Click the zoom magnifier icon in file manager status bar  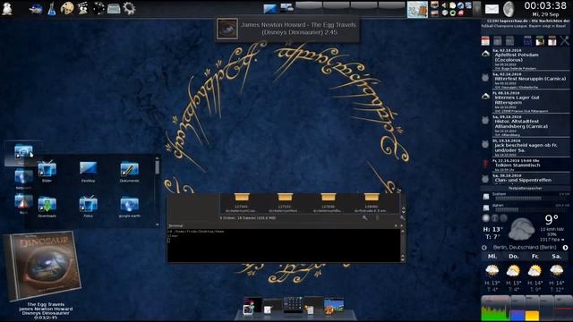tap(364, 218)
